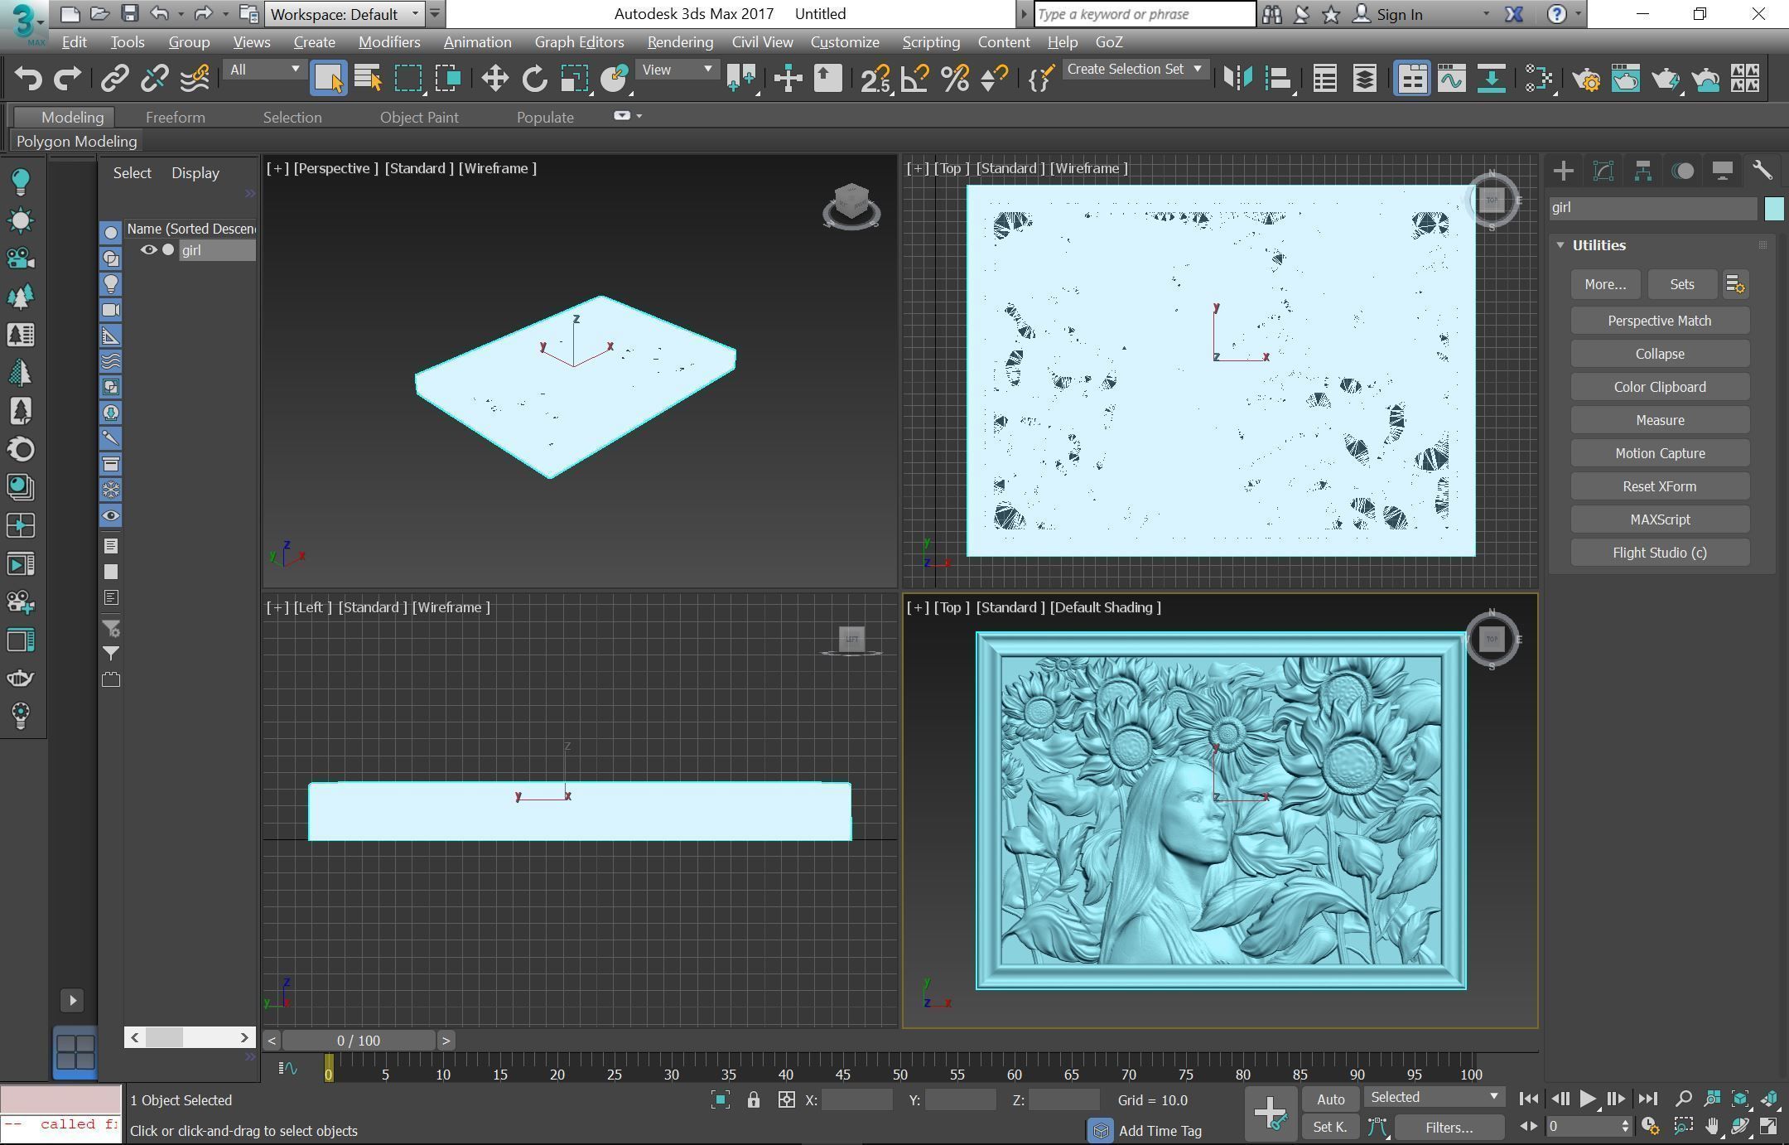The height and width of the screenshot is (1145, 1789).
Task: Click the Reset XForm utility button
Action: pyautogui.click(x=1659, y=486)
